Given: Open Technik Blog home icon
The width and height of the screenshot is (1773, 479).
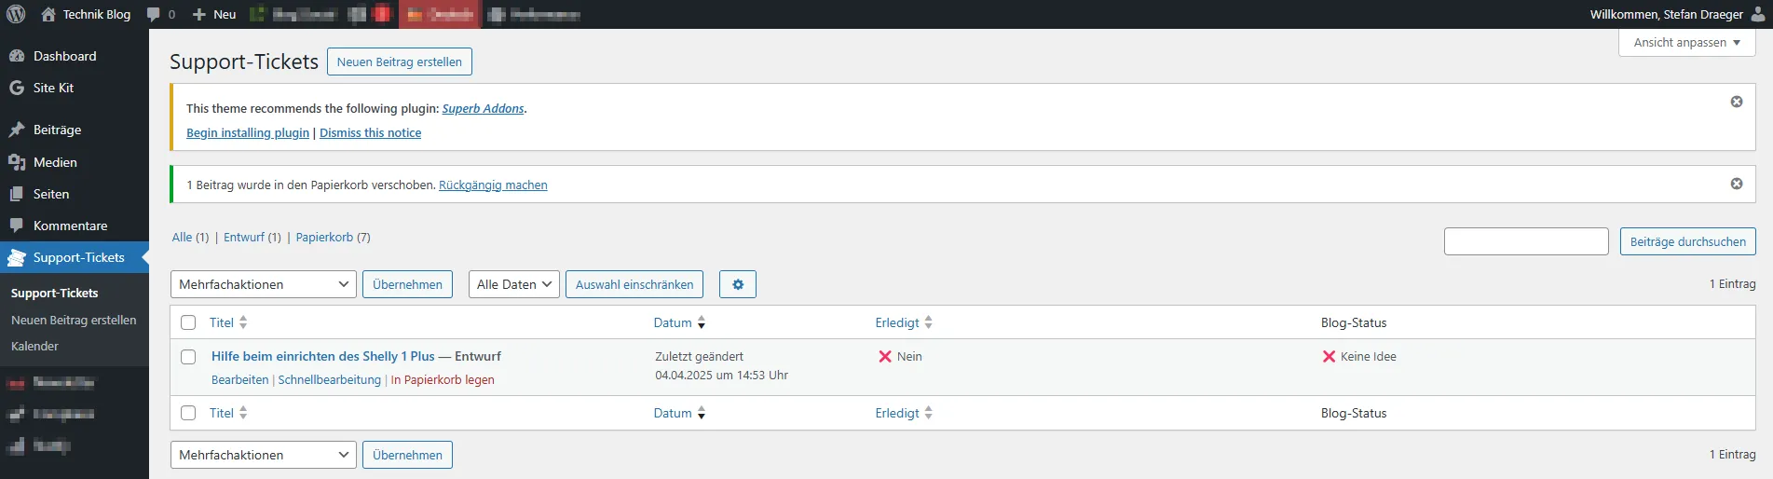Looking at the screenshot, I should [x=48, y=14].
